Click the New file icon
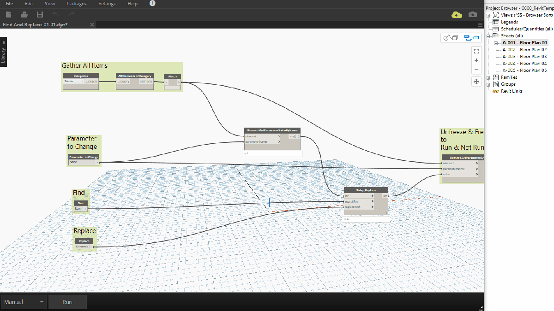 (x=8, y=14)
